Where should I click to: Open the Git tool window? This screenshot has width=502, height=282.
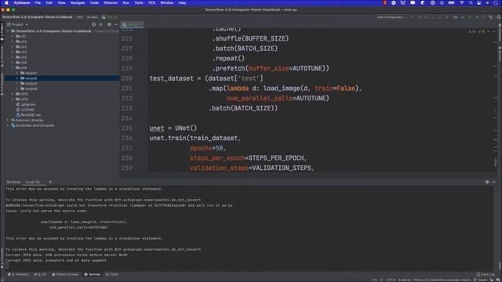(40, 274)
